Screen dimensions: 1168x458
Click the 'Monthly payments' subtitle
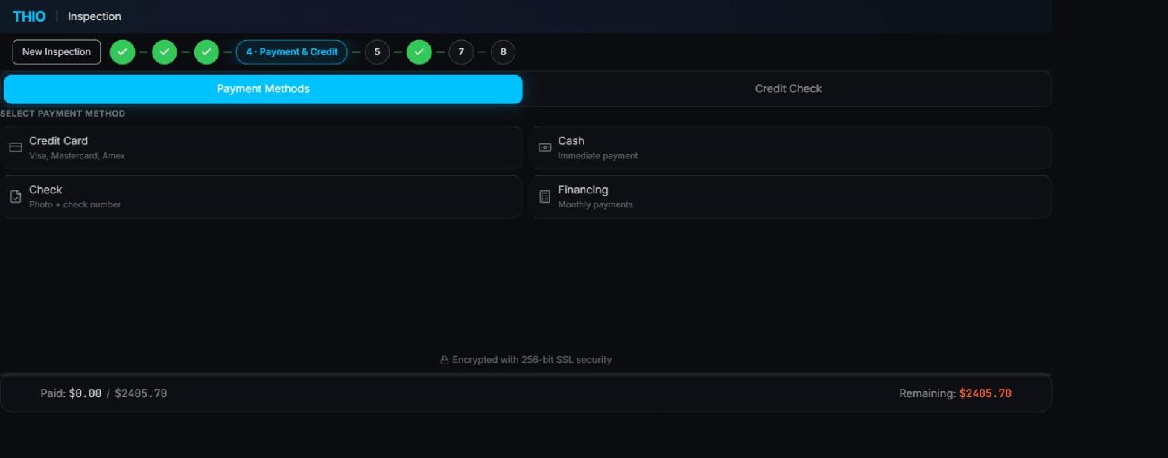(595, 205)
